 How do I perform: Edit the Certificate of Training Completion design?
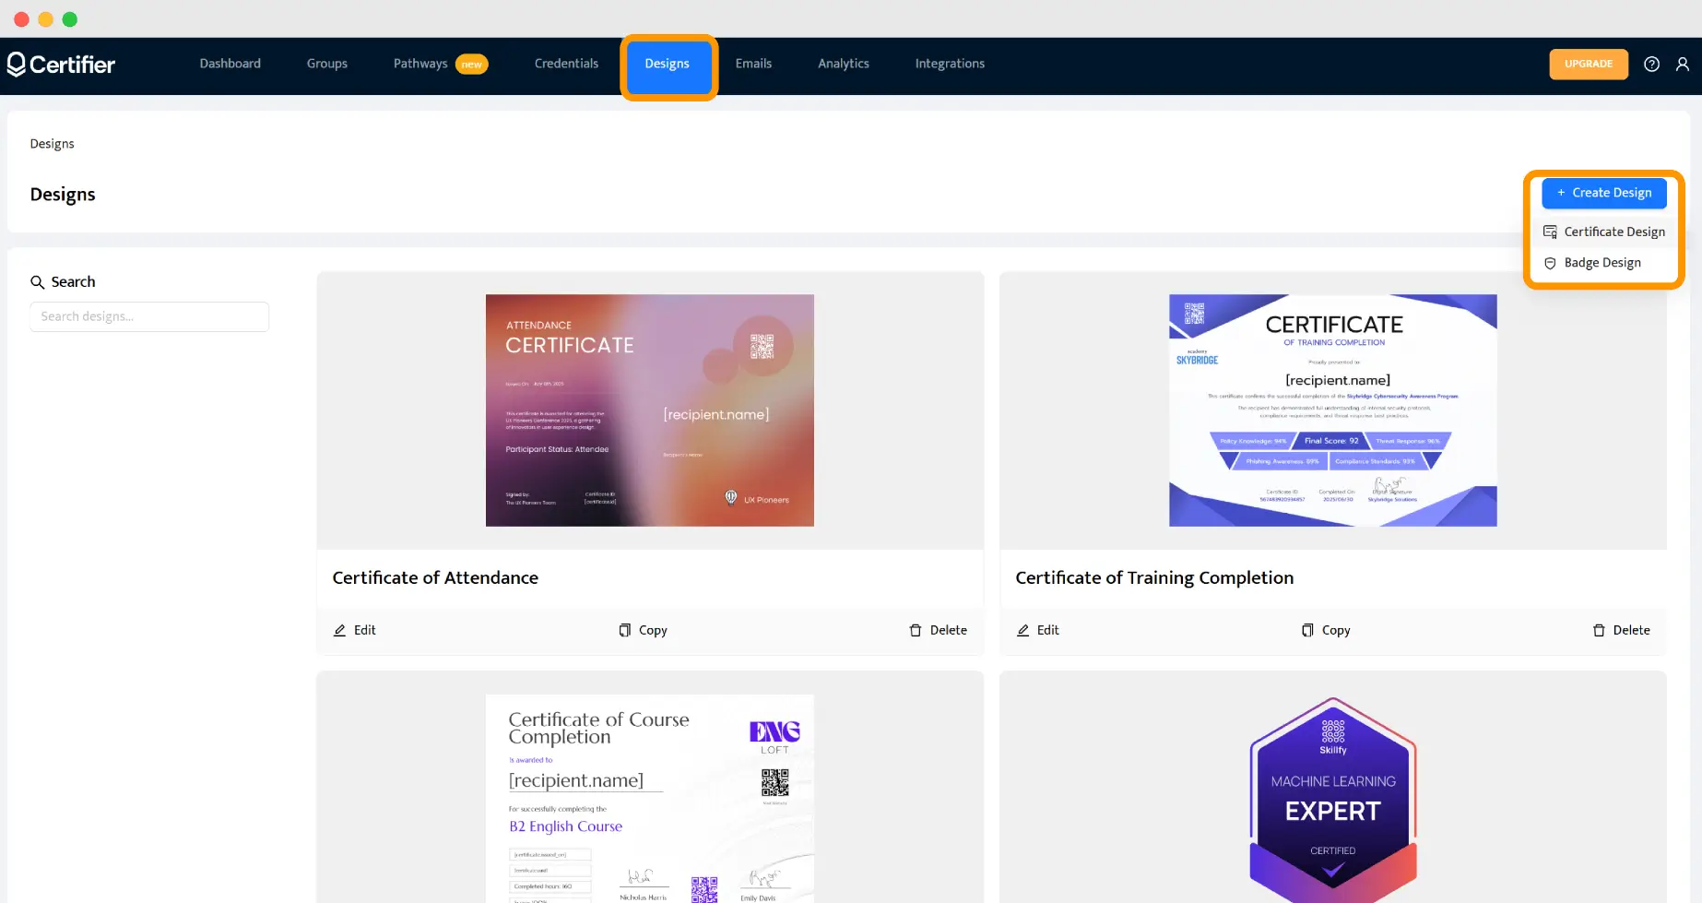pyautogui.click(x=1038, y=630)
